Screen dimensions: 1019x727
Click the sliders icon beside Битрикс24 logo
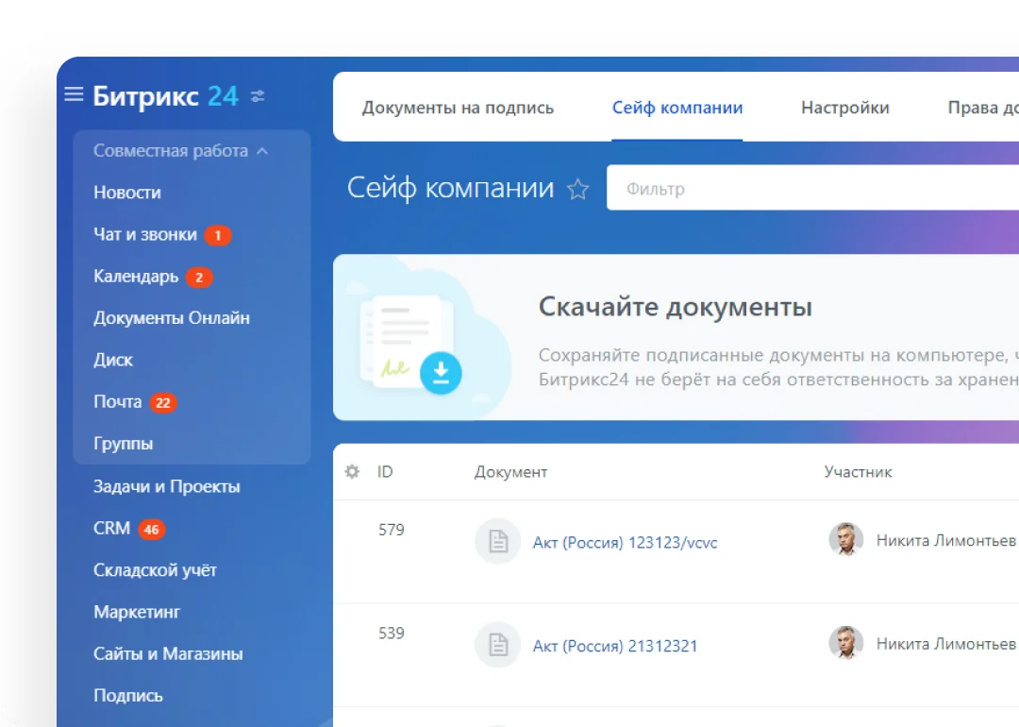pos(257,95)
